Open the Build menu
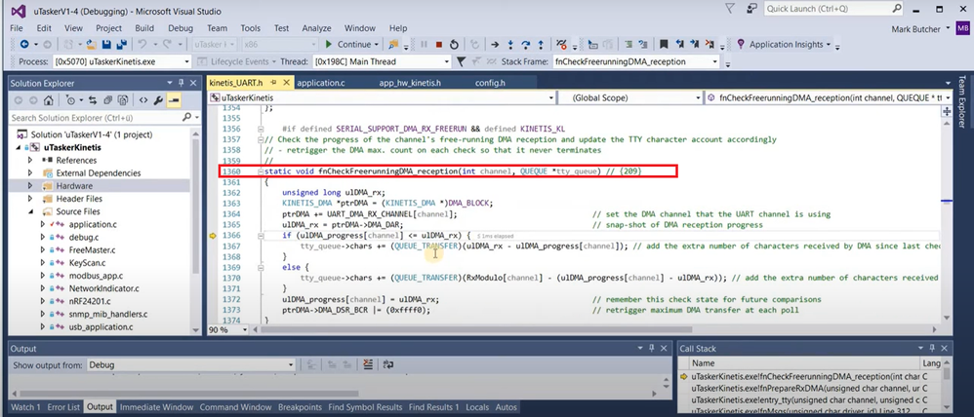Viewport: 974px width, 417px height. [x=144, y=28]
